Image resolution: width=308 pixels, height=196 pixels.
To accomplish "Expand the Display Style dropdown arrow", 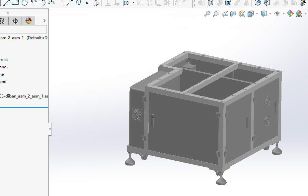I will (x=270, y=14).
